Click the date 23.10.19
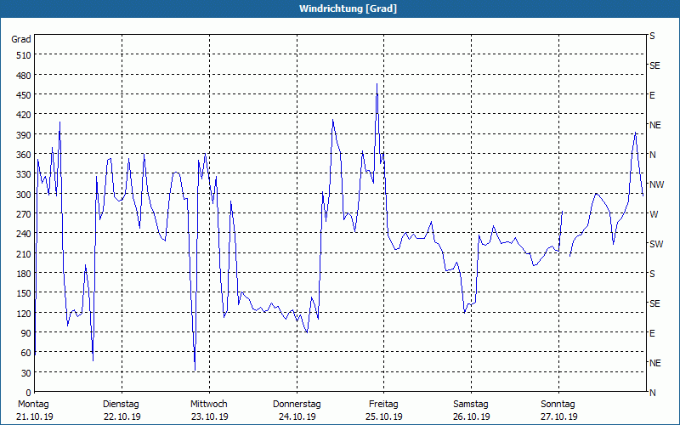The image size is (680, 425). coord(209,416)
